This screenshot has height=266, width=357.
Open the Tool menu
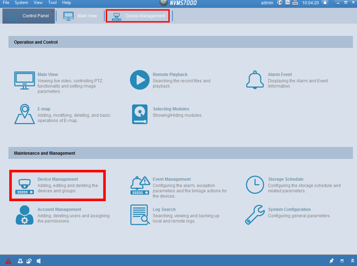point(52,3)
